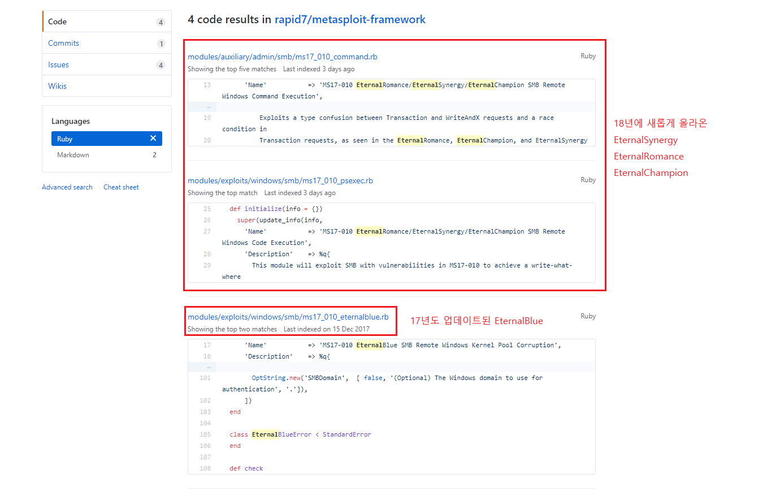
Task: Click 'Showing the top five matches' text
Action: pyautogui.click(x=232, y=69)
